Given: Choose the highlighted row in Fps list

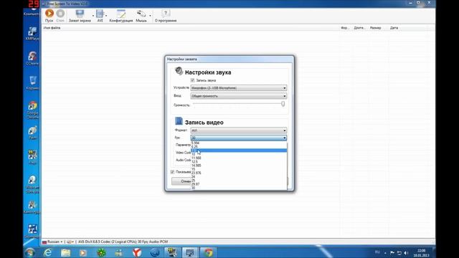Looking at the screenshot, I should coord(239,150).
